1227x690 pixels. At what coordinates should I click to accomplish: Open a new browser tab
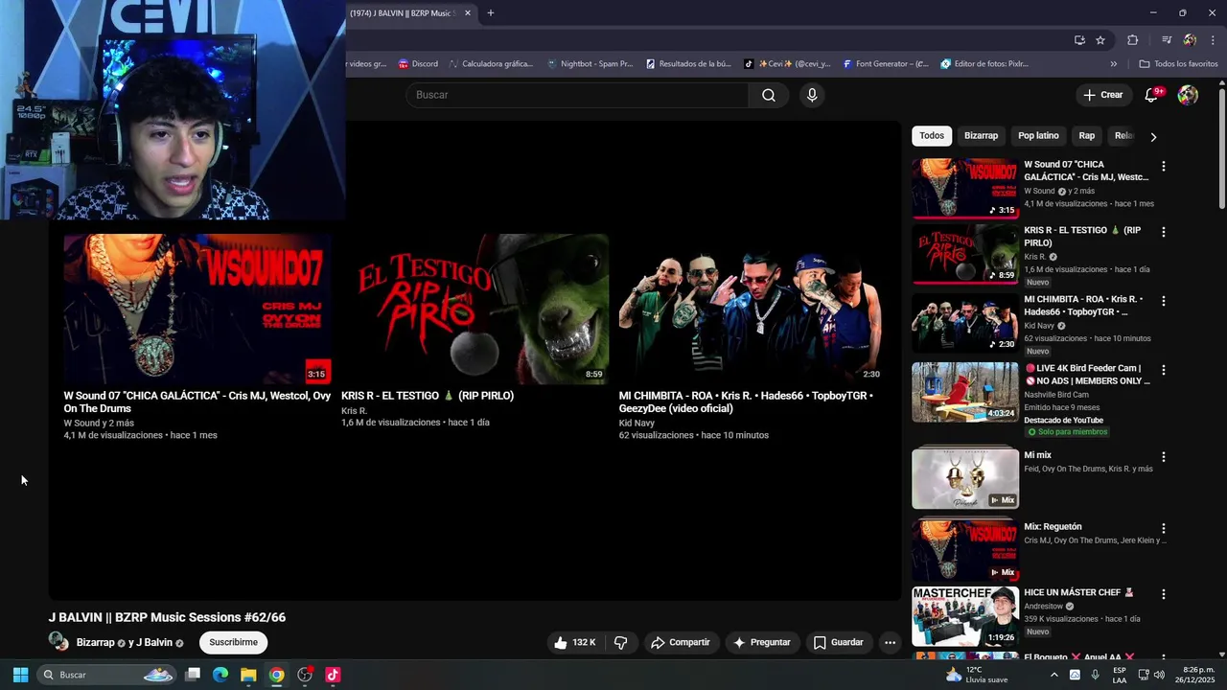coord(490,13)
